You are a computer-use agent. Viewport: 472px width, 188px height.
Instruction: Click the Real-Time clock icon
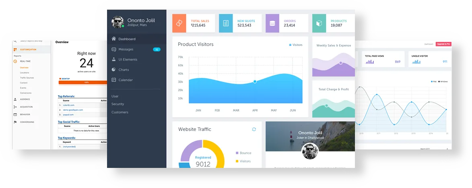click(15, 61)
